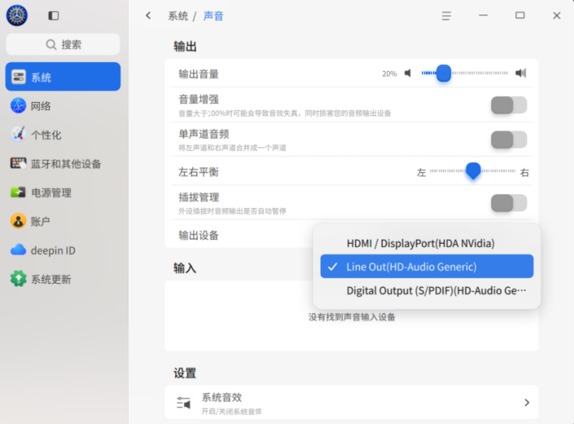Collapse the sidebar with the panel icon

pos(54,16)
